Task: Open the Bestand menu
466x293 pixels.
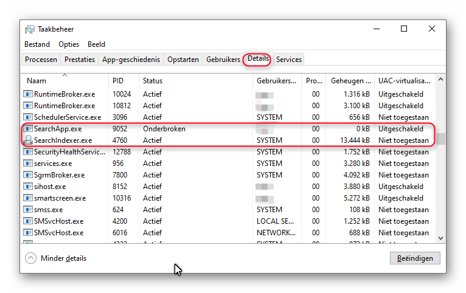Action: click(x=37, y=44)
